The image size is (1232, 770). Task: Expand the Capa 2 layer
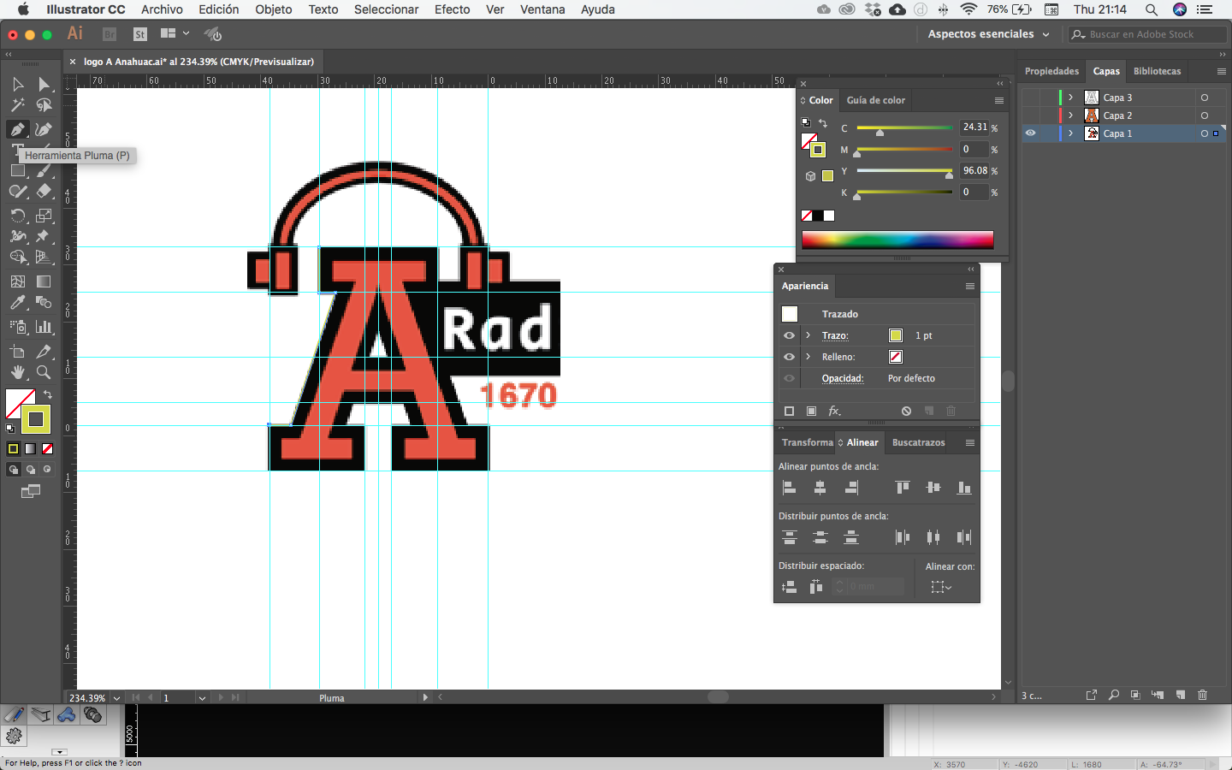point(1070,115)
